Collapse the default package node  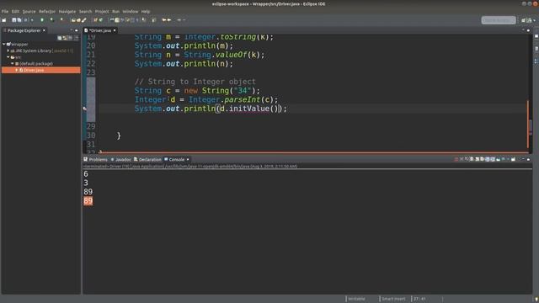tap(13, 64)
